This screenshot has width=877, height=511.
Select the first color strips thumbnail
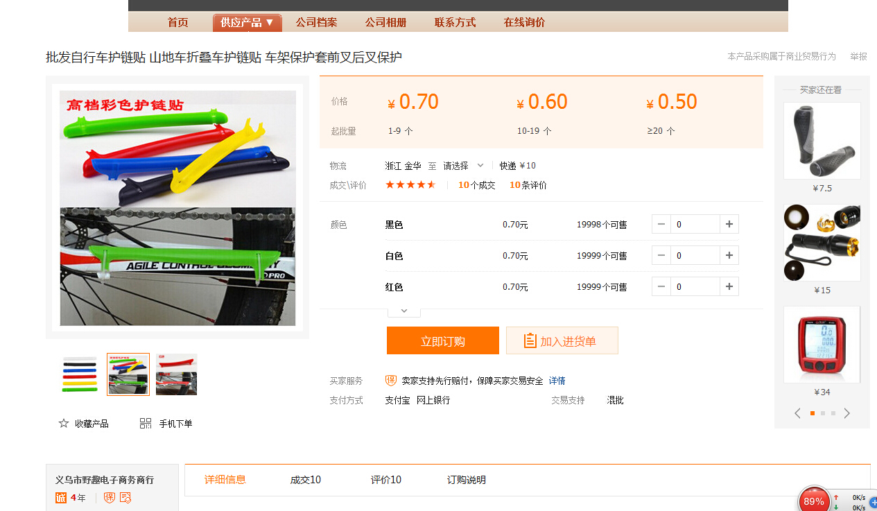coord(80,374)
